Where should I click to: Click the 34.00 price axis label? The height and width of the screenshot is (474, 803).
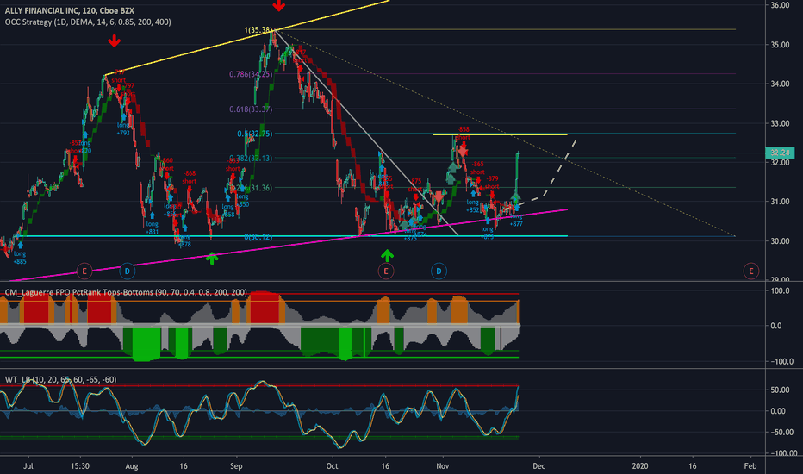click(780, 84)
